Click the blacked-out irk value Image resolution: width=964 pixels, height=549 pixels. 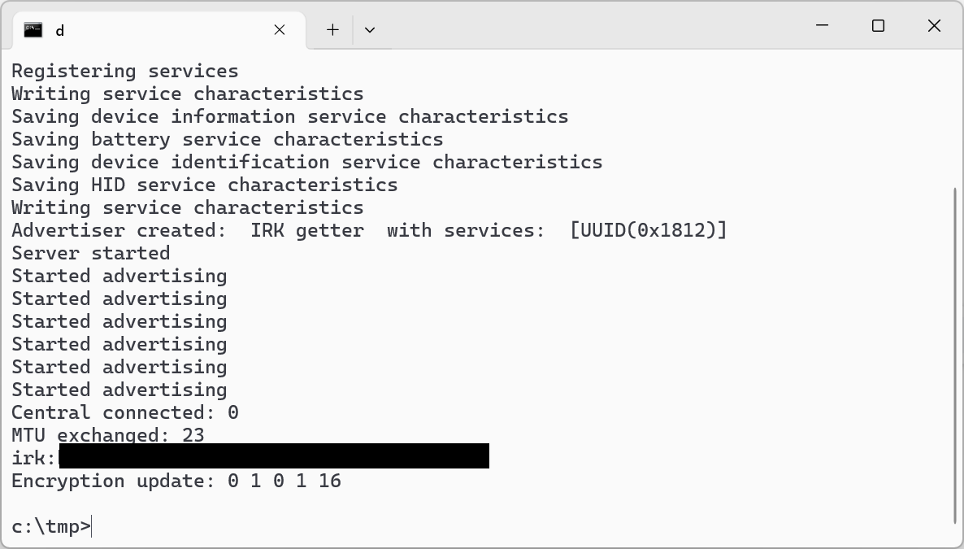[274, 456]
